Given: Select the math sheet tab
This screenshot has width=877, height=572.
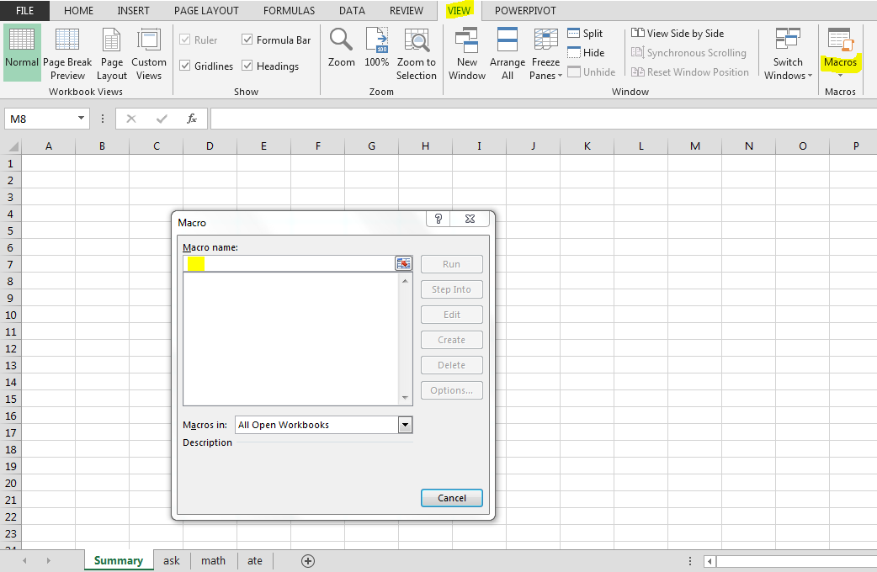Looking at the screenshot, I should point(213,560).
